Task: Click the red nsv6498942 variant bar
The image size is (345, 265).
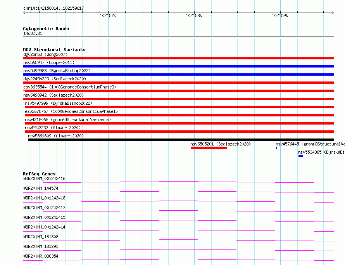Action: 178,99
